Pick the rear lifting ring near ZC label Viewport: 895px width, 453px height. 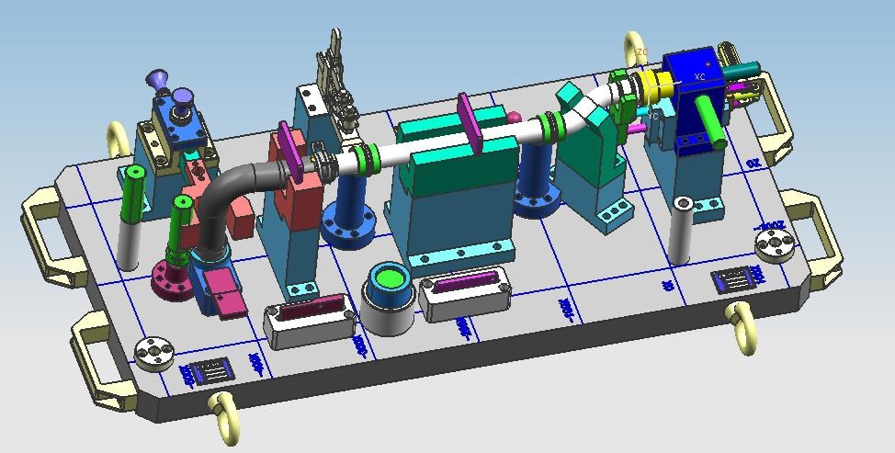click(x=632, y=50)
